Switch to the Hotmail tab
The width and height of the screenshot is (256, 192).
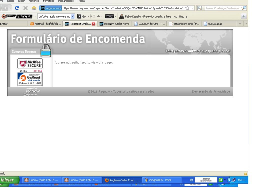(x=45, y=24)
